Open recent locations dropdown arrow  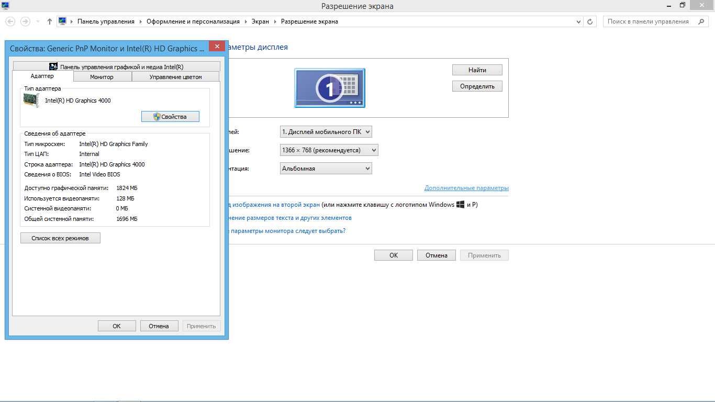[x=38, y=22]
